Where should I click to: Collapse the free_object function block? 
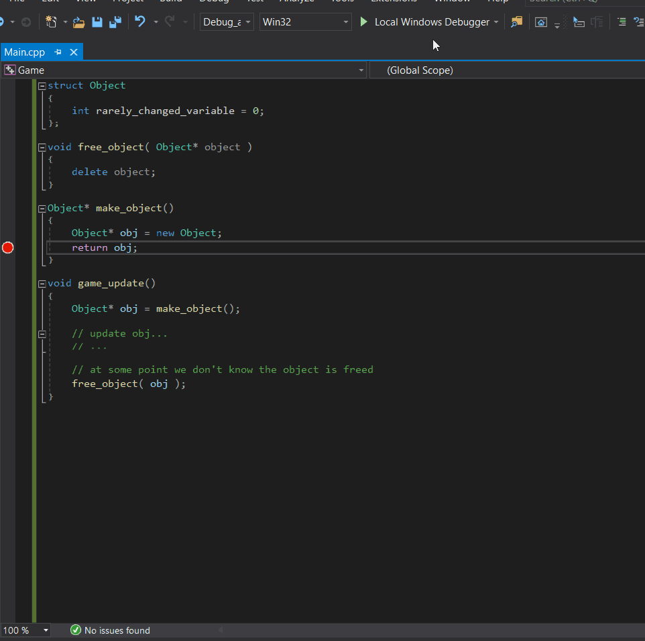point(42,148)
